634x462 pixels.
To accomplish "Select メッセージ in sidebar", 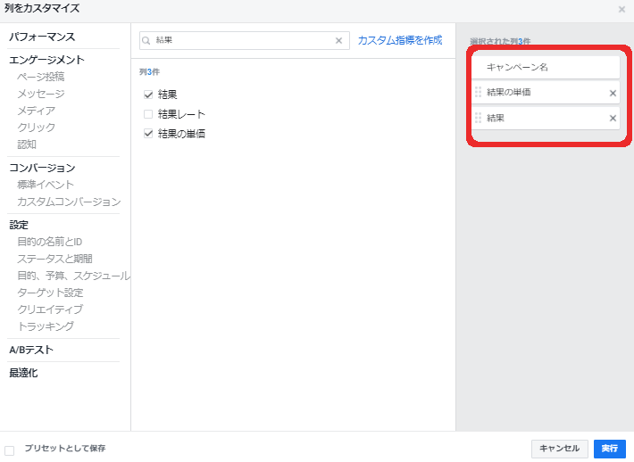I will [x=41, y=94].
